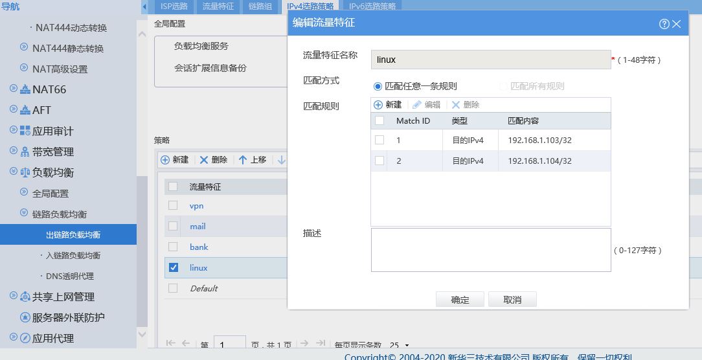
Task: Select 匹配任意一条规则 radio button
Action: (378, 86)
